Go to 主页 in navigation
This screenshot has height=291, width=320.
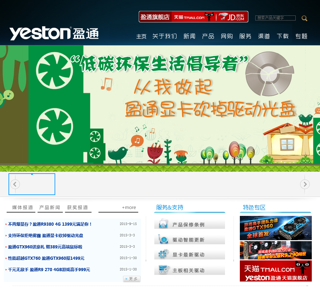click(141, 36)
